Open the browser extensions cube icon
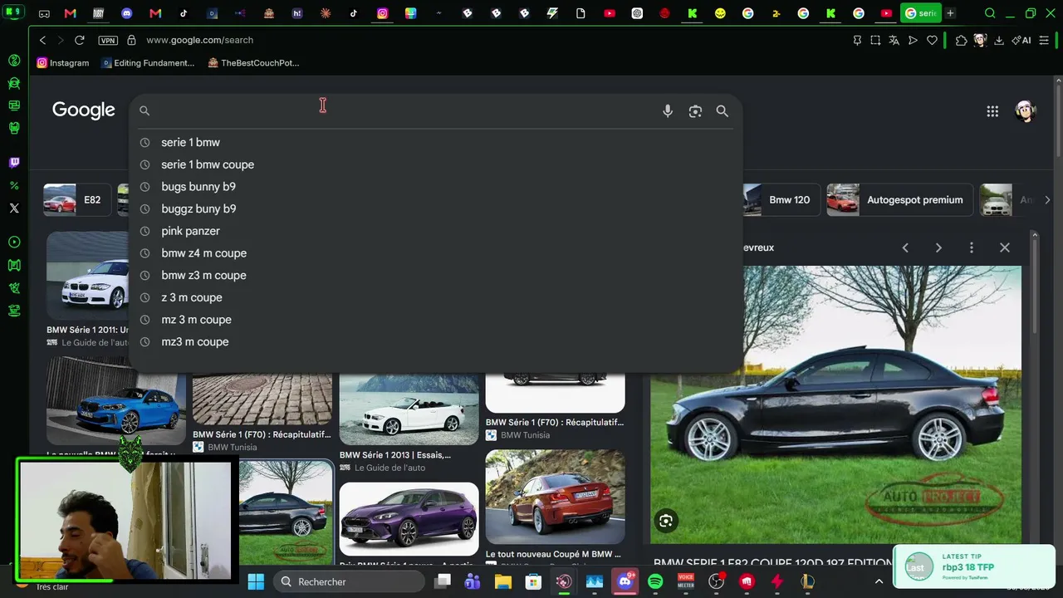 [x=962, y=40]
